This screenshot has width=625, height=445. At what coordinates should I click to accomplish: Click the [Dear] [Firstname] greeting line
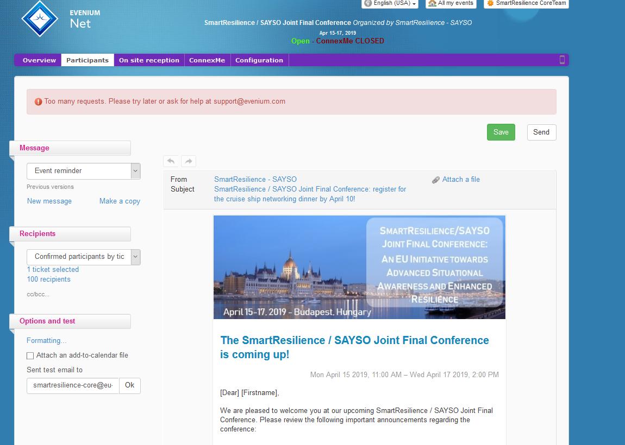(x=249, y=393)
